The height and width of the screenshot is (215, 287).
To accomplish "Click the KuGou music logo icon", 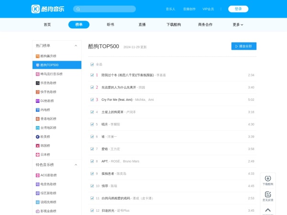I will coord(35,9).
